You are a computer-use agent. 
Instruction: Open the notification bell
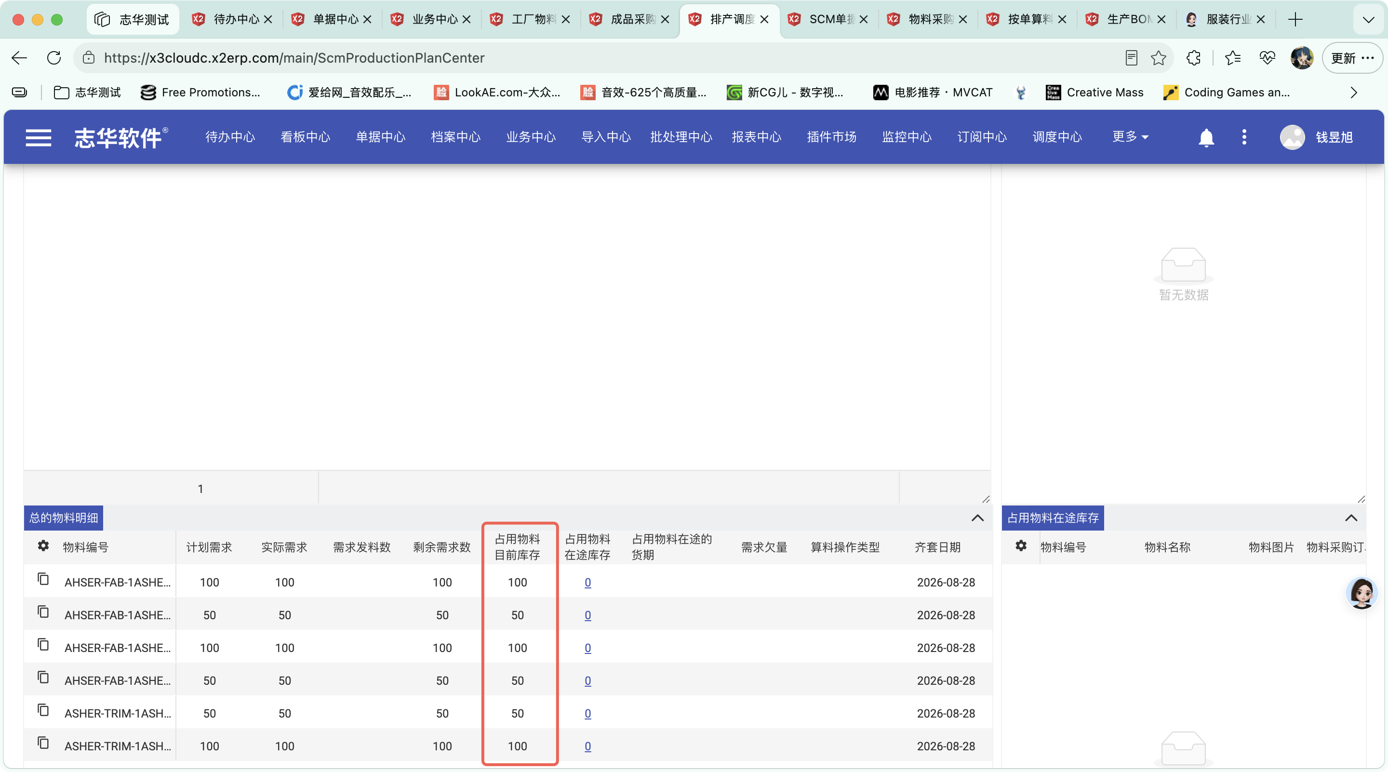(x=1206, y=137)
